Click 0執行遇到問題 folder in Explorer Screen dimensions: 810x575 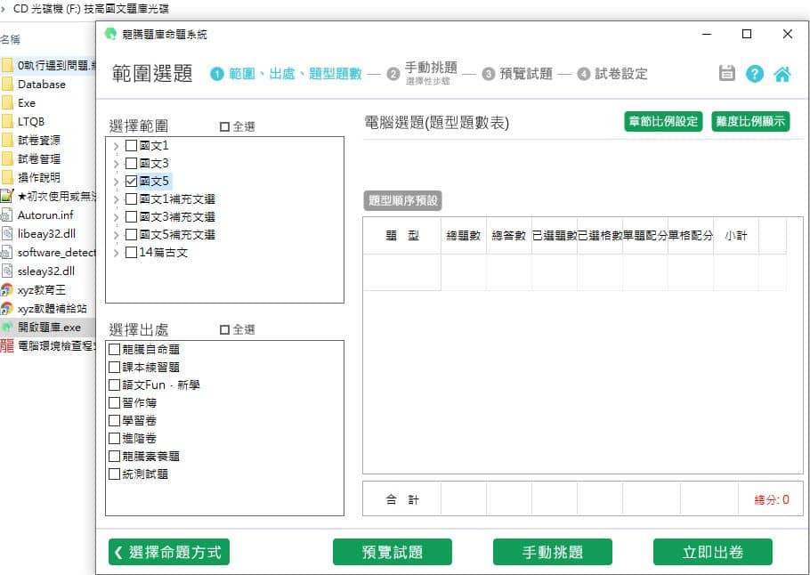coord(48,66)
